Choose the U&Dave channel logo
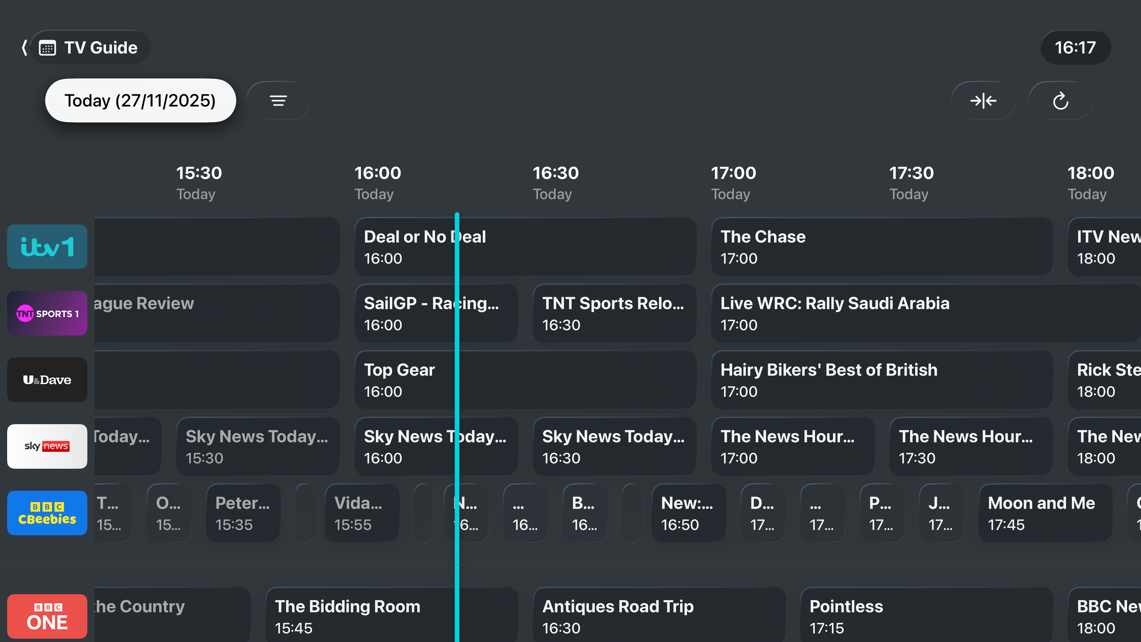1141x642 pixels. 47,380
